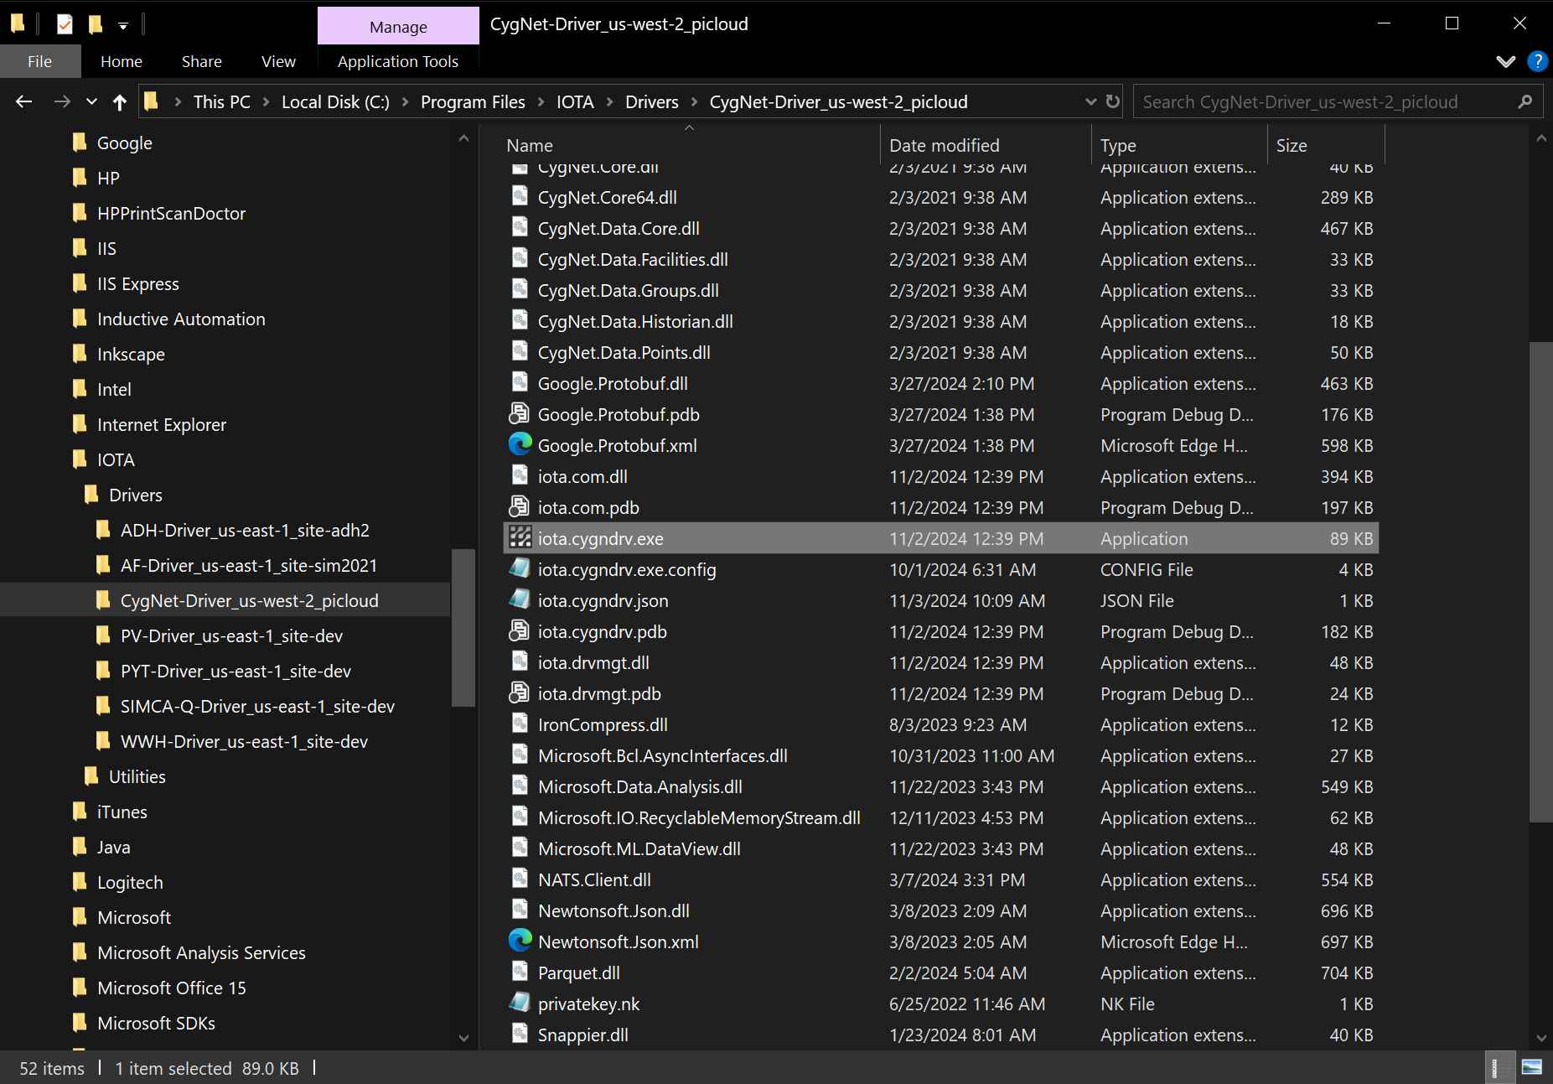This screenshot has width=1553, height=1084.
Task: Click the iota.cygndrv.json file icon
Action: click(520, 599)
